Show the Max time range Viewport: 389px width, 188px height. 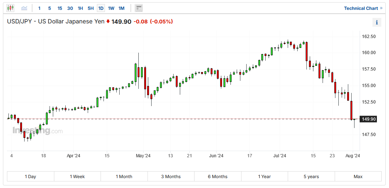tap(358, 177)
